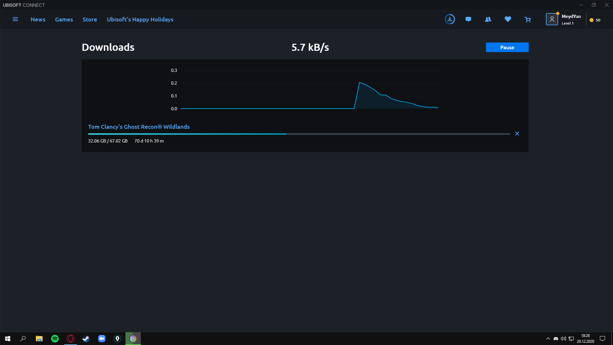This screenshot has width=613, height=345.
Task: Click the MeydYan profile avatar
Action: [x=552, y=19]
